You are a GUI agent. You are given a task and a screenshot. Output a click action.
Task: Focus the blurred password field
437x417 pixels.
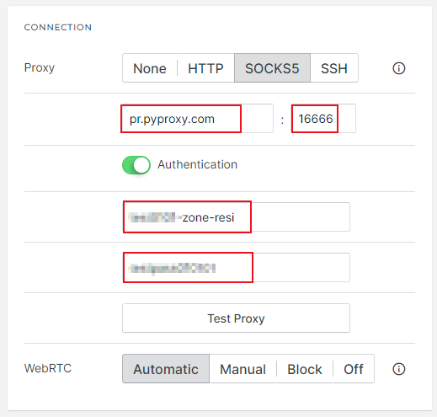(236, 267)
